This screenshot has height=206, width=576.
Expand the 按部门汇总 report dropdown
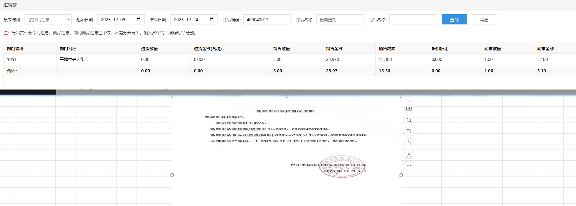click(48, 19)
